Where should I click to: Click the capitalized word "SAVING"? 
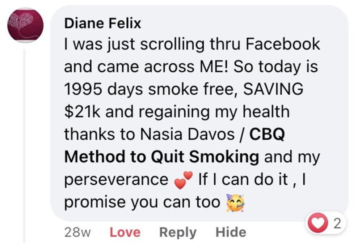[273, 90]
